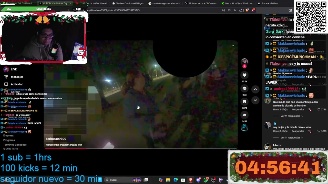Click the cast screen icon in address bar
The height and width of the screenshot is (184, 328).
pyautogui.click(x=229, y=10)
